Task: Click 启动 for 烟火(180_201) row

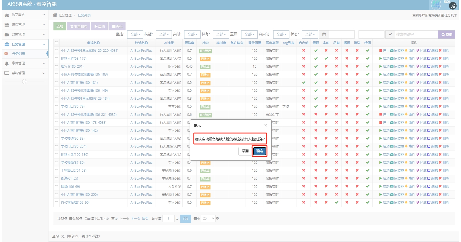Action: (384, 67)
